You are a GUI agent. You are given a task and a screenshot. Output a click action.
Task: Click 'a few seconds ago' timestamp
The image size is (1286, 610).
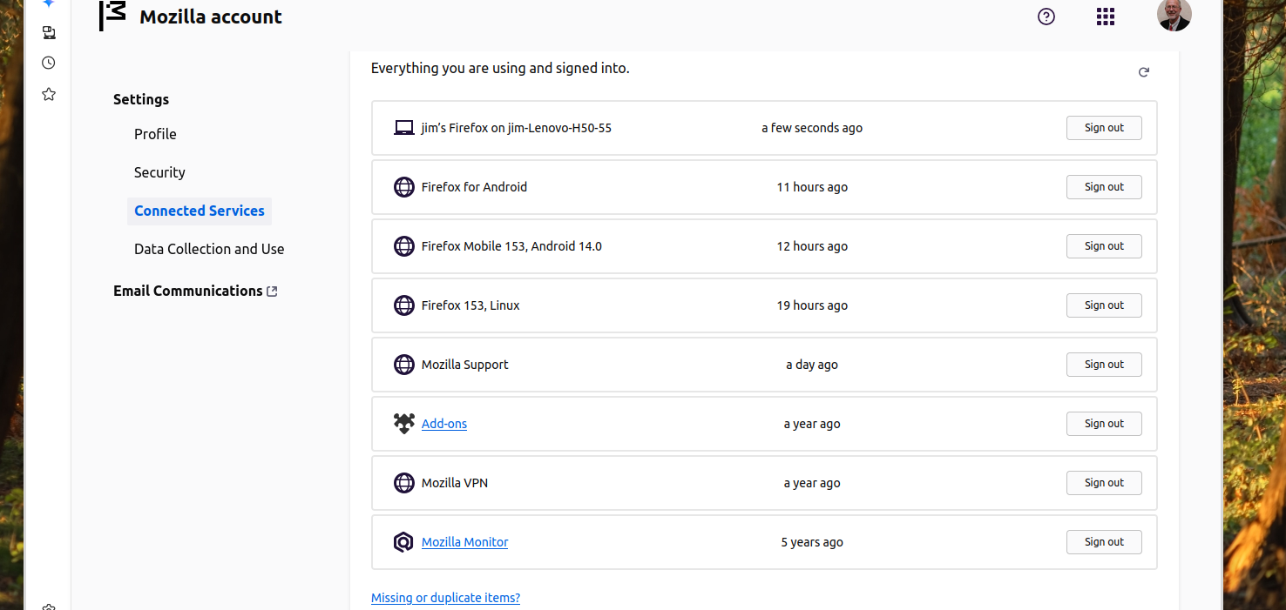click(x=812, y=128)
